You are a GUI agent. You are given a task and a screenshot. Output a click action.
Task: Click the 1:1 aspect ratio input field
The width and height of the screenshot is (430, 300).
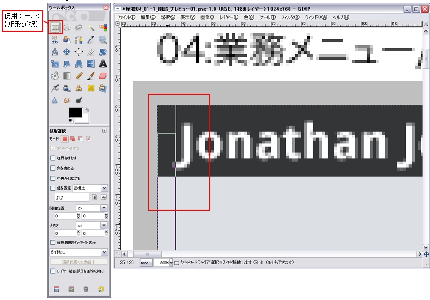point(71,198)
